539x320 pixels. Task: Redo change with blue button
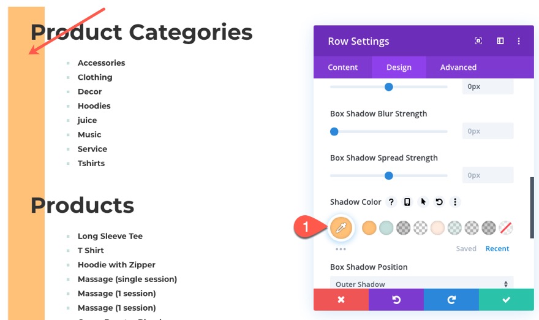451,300
